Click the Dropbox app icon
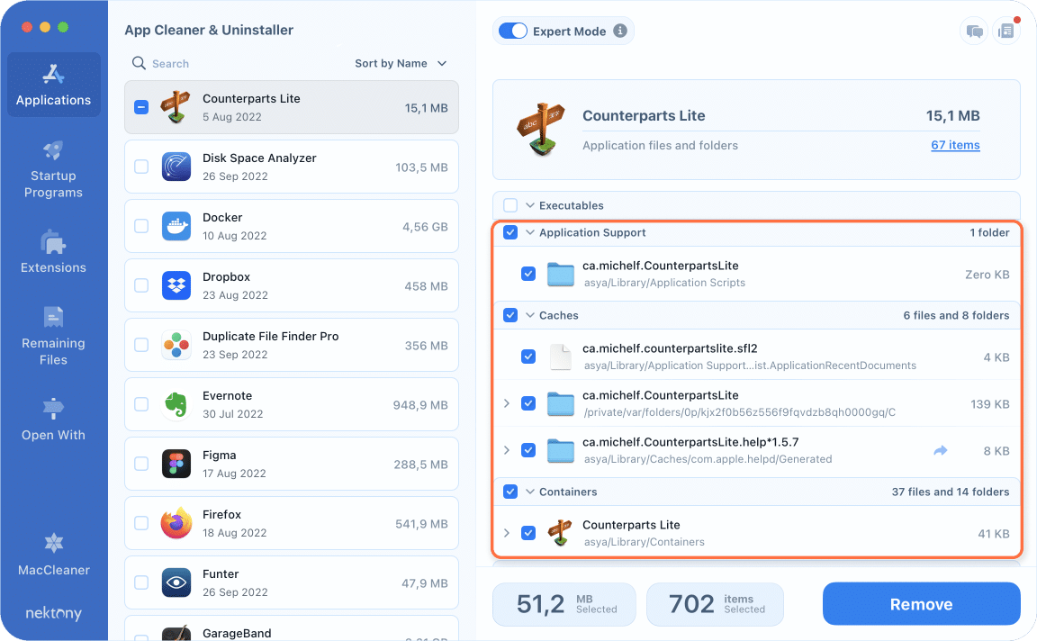This screenshot has width=1037, height=641. [176, 285]
